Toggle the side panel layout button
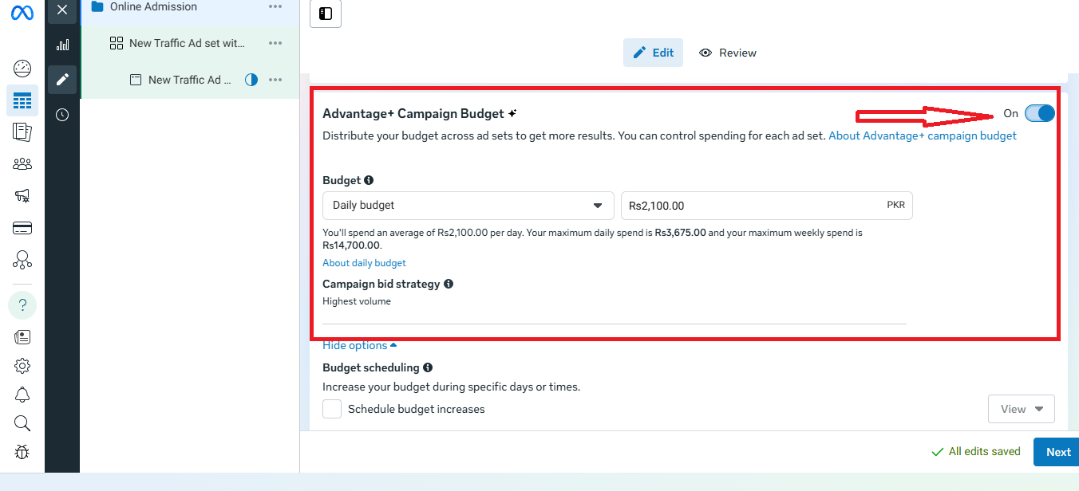 point(326,14)
